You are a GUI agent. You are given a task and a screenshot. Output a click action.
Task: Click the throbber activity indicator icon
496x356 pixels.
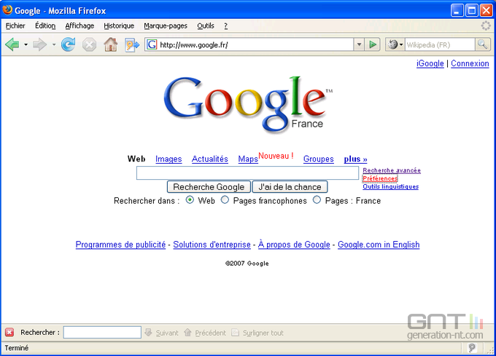[x=486, y=25]
